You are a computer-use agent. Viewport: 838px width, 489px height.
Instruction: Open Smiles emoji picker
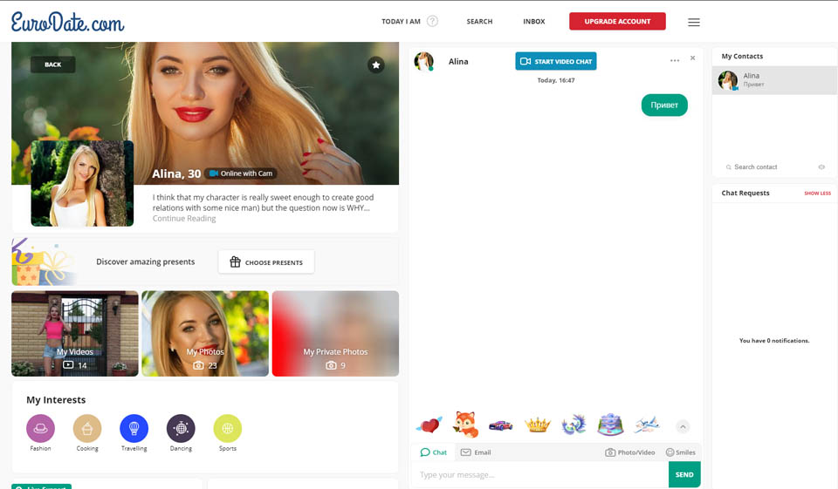coord(682,452)
